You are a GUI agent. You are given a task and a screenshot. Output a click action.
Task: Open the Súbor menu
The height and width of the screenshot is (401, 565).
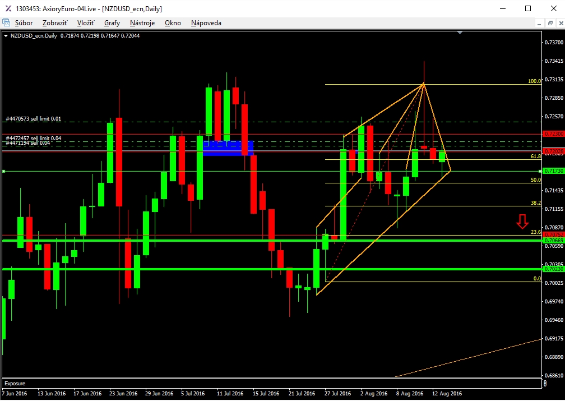pyautogui.click(x=24, y=23)
